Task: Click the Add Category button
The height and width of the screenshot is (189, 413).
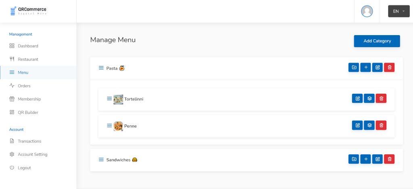Action: tap(377, 41)
